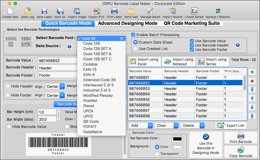
Task: Open the Add dropdown arrow
Action: tap(150, 126)
